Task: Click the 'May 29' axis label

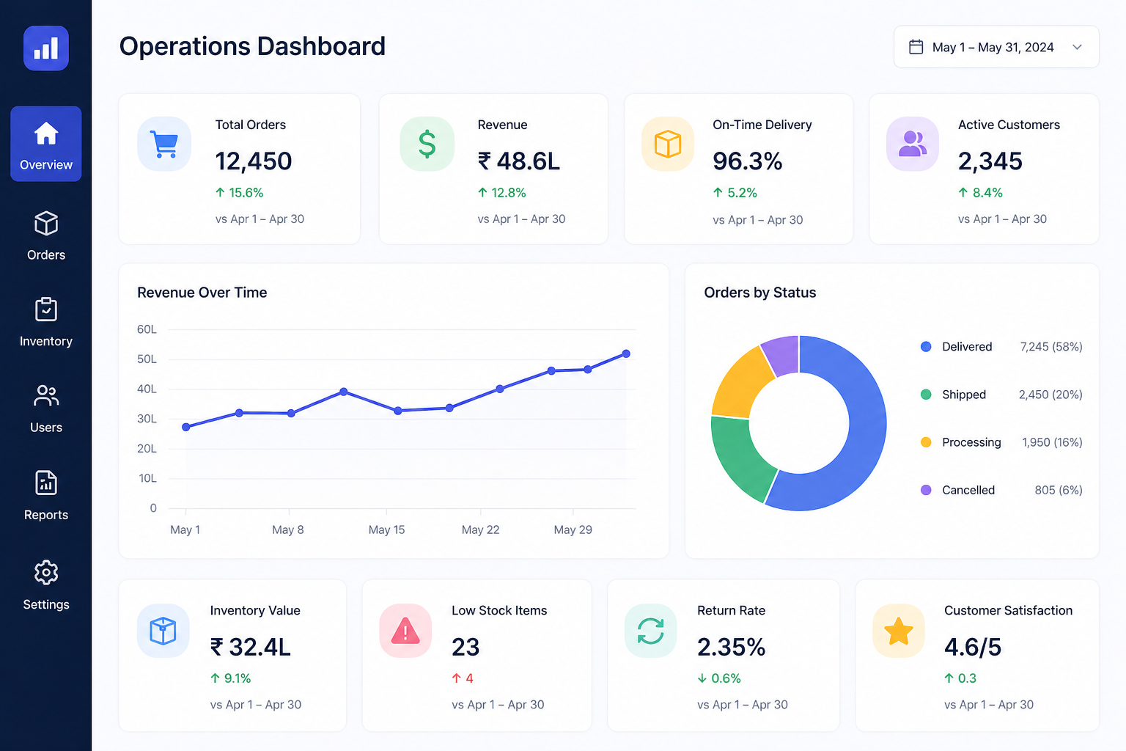Action: 573,530
